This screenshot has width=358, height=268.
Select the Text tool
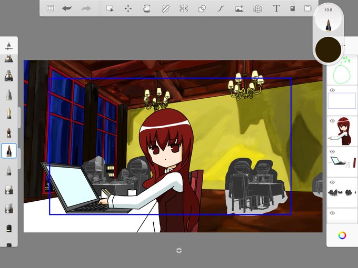pyautogui.click(x=276, y=8)
